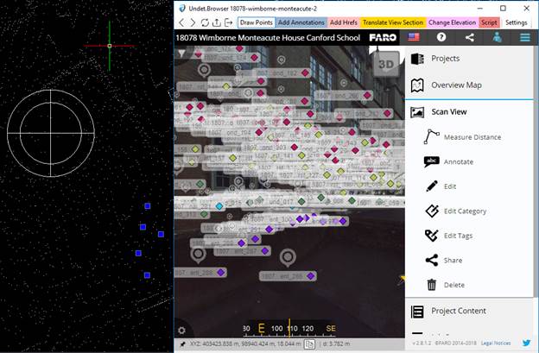Choose Edit Tags tool

[x=449, y=236]
